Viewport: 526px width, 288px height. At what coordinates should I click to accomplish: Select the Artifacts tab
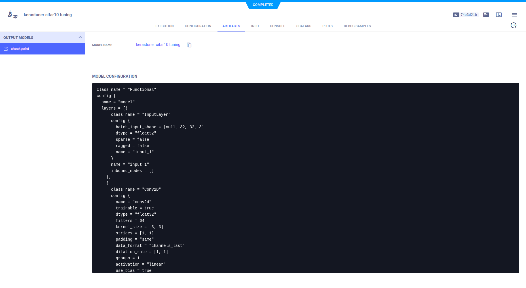pyautogui.click(x=231, y=26)
